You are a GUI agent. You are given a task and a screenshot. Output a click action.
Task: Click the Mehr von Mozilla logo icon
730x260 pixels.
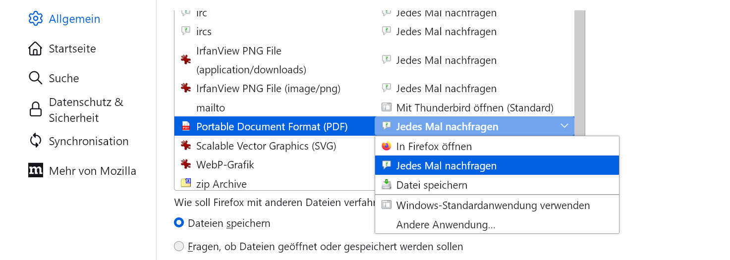tap(36, 171)
